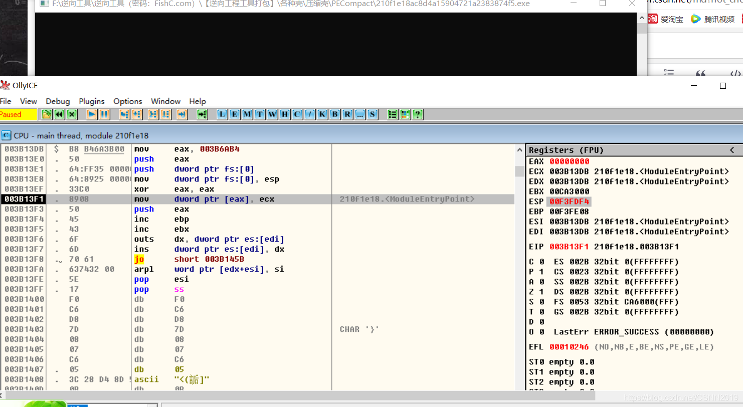This screenshot has height=407, width=743.
Task: Open the View menu
Action: click(29, 101)
